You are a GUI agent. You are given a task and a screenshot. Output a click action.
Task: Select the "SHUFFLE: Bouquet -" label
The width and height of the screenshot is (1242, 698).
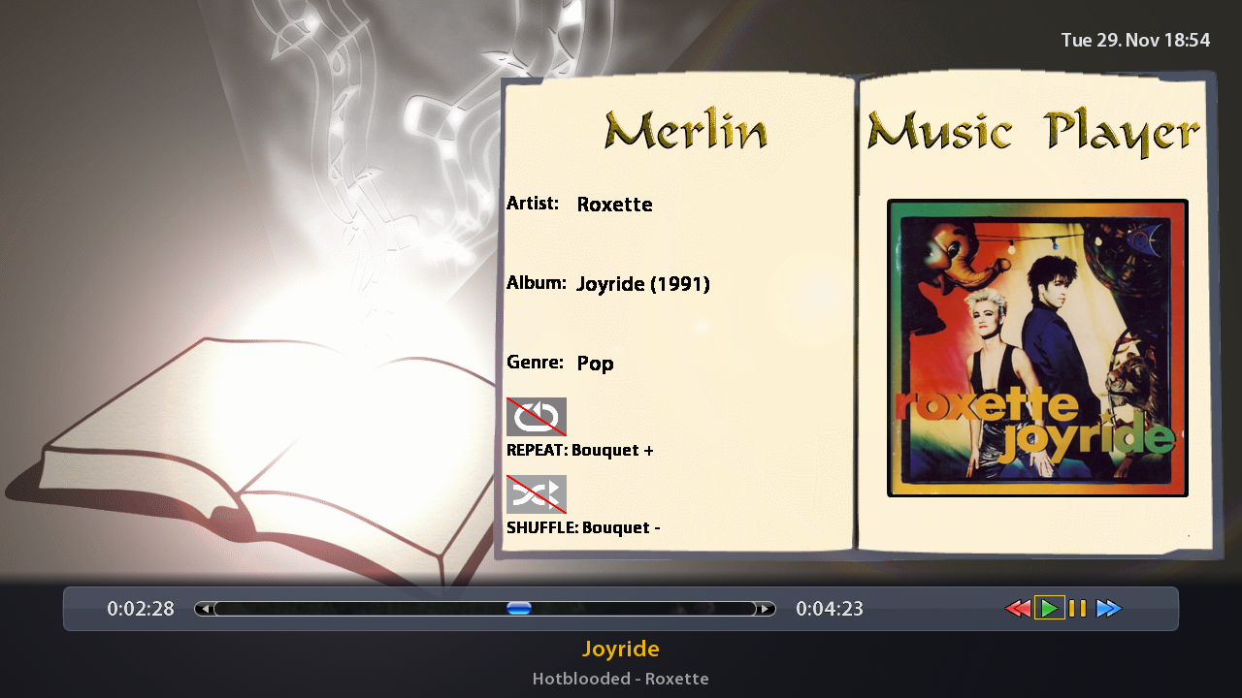point(583,527)
